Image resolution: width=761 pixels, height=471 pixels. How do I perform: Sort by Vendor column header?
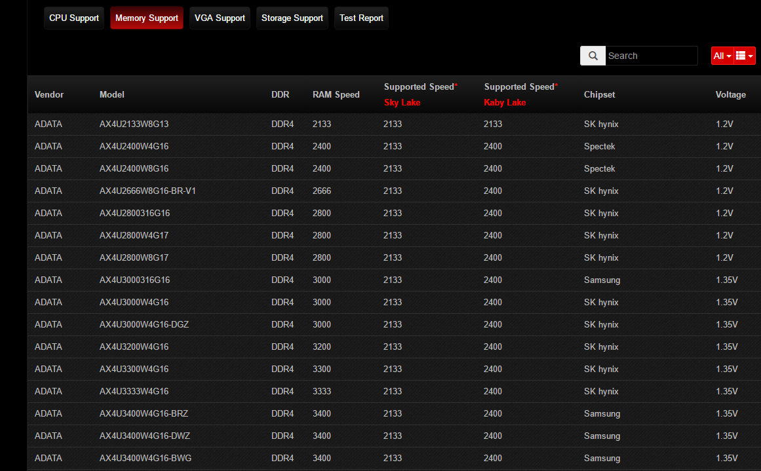[49, 94]
